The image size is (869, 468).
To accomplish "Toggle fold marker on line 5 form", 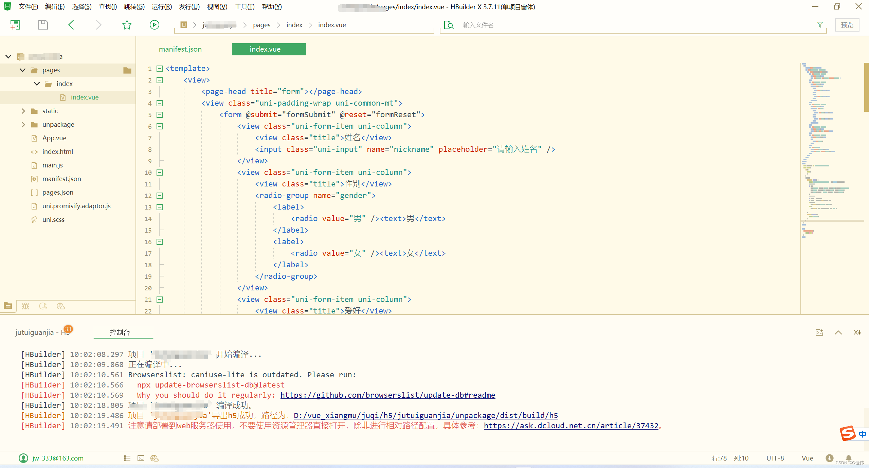I will 160,115.
